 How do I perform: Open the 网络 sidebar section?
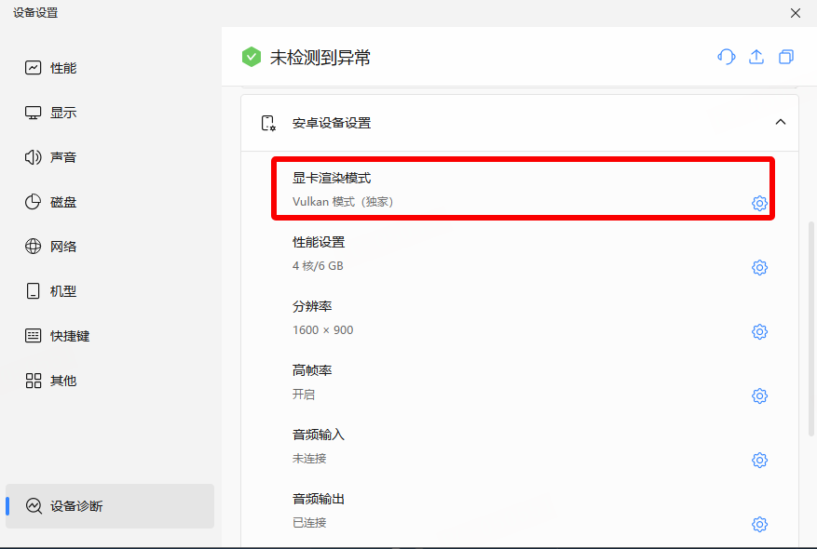tap(62, 247)
